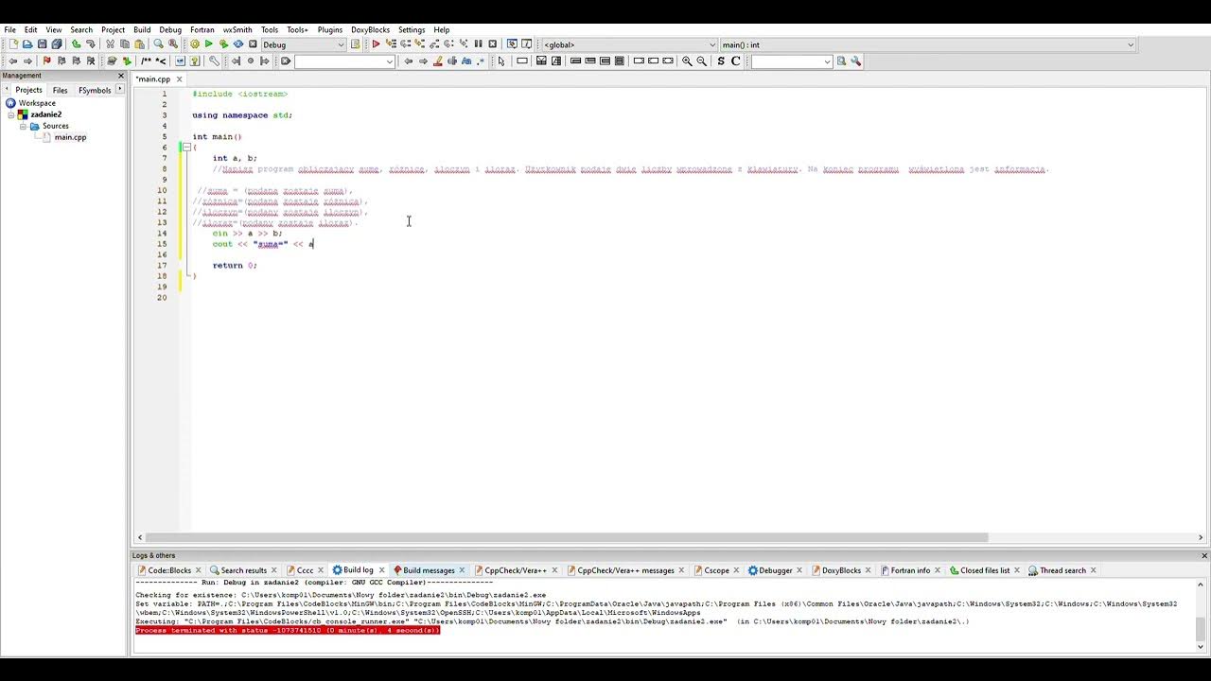The image size is (1211, 681).
Task: Click the Zoom in magnifier icon
Action: pos(687,61)
